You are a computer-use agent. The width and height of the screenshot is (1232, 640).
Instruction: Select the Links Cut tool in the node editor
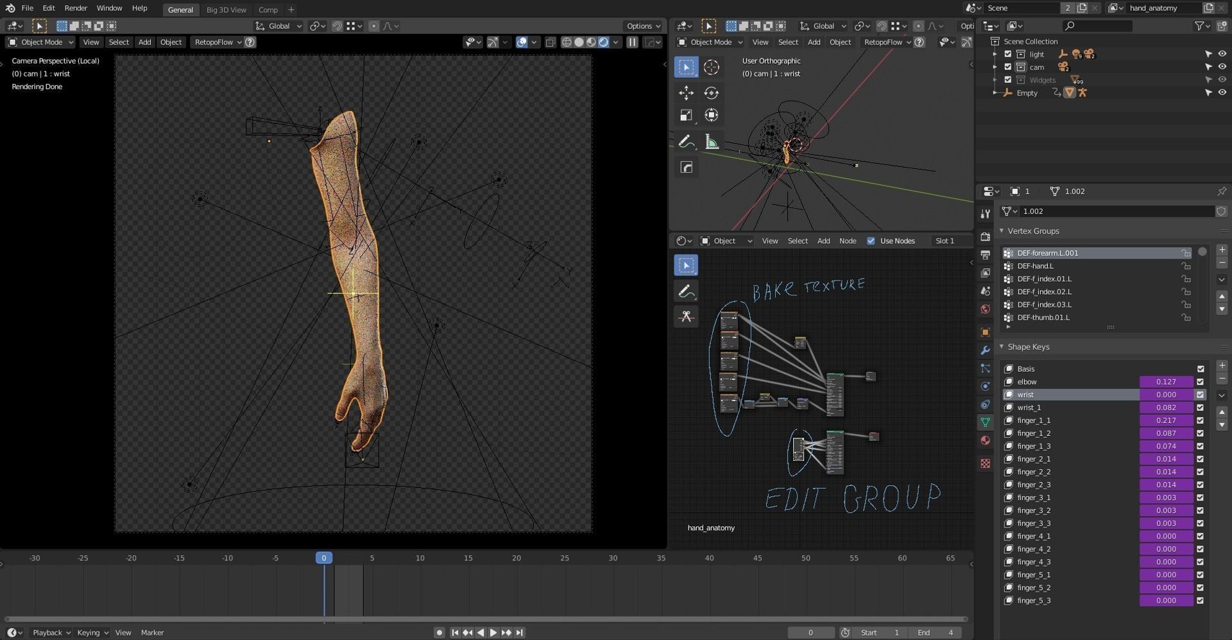click(x=686, y=316)
